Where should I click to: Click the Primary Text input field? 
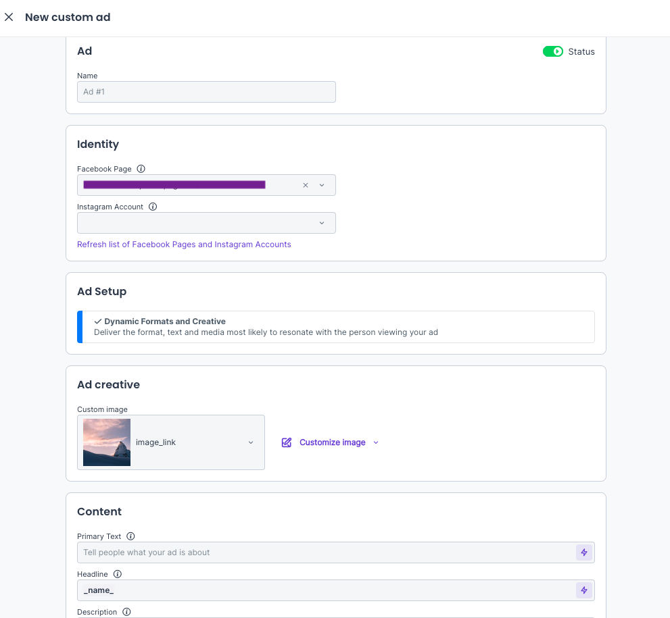tap(325, 552)
